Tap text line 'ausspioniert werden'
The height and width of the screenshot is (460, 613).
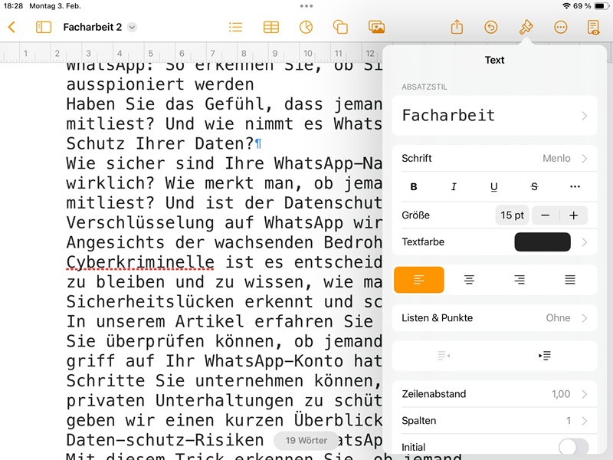160,84
